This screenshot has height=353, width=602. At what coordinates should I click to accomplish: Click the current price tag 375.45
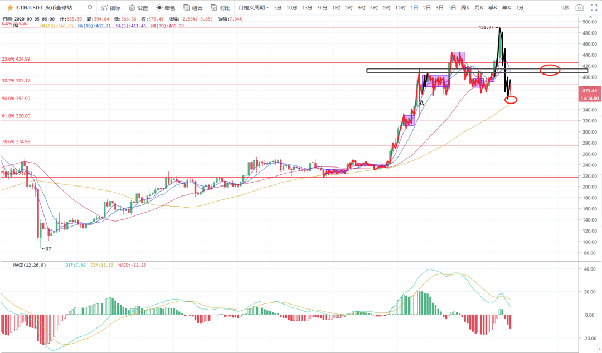590,91
